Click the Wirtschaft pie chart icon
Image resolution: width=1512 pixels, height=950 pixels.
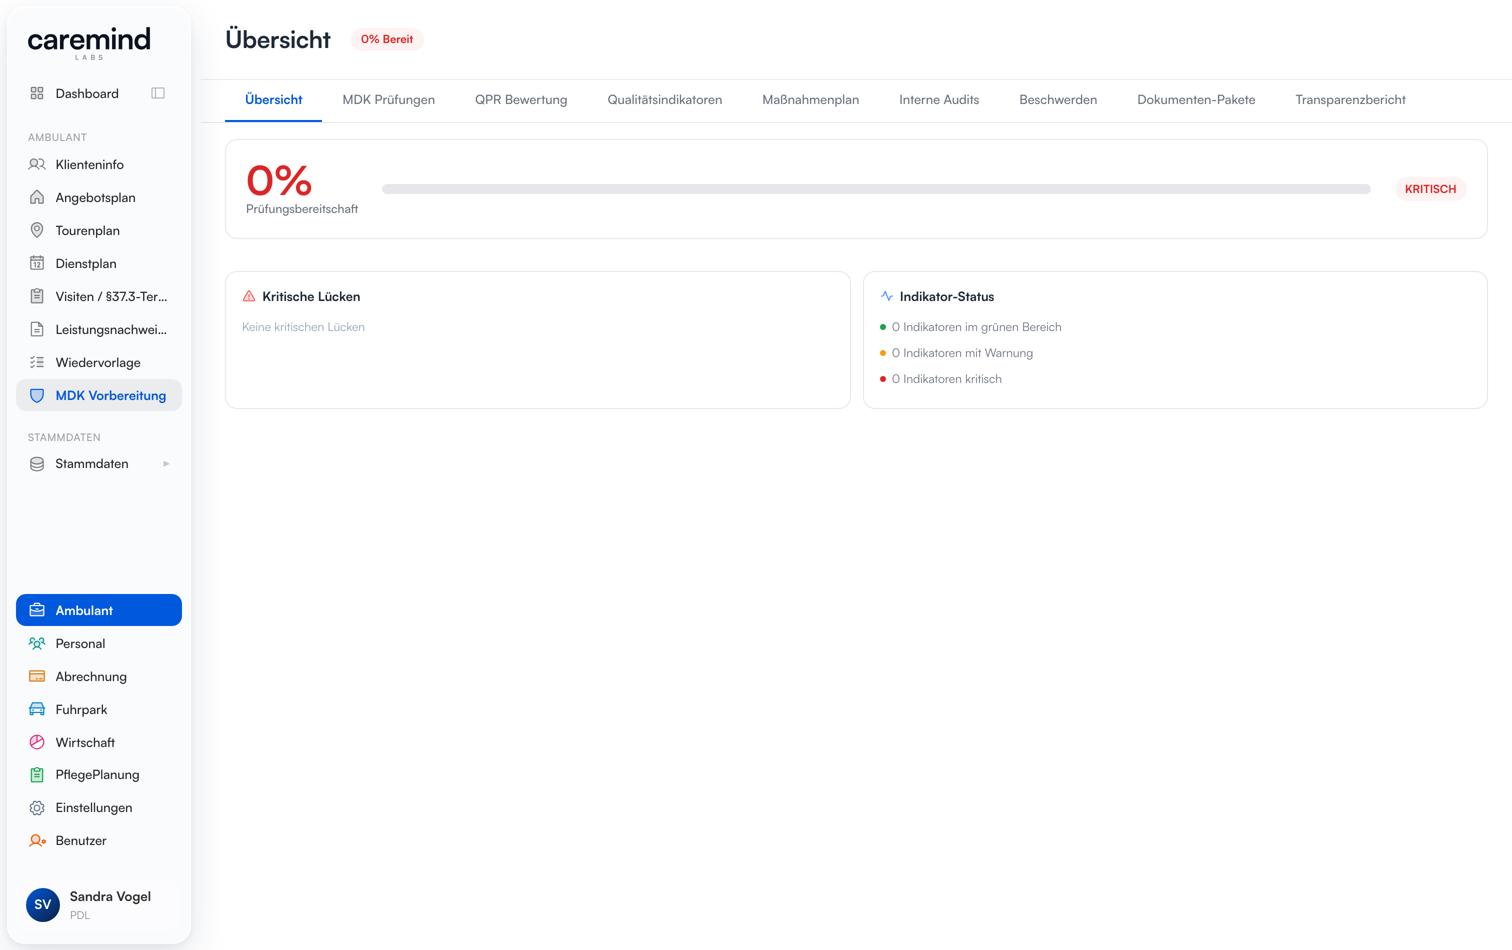coord(37,742)
